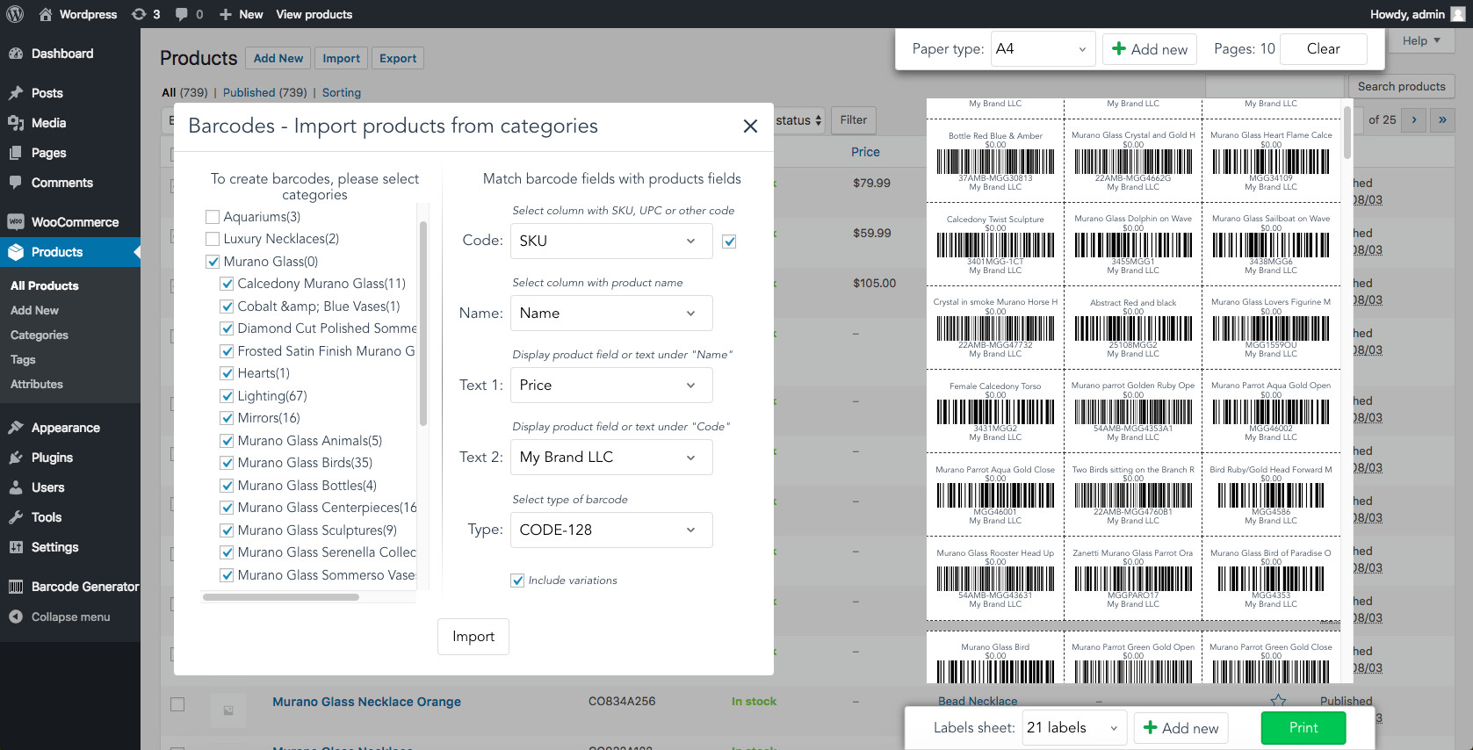Jump to last products page double arrow

(1442, 120)
